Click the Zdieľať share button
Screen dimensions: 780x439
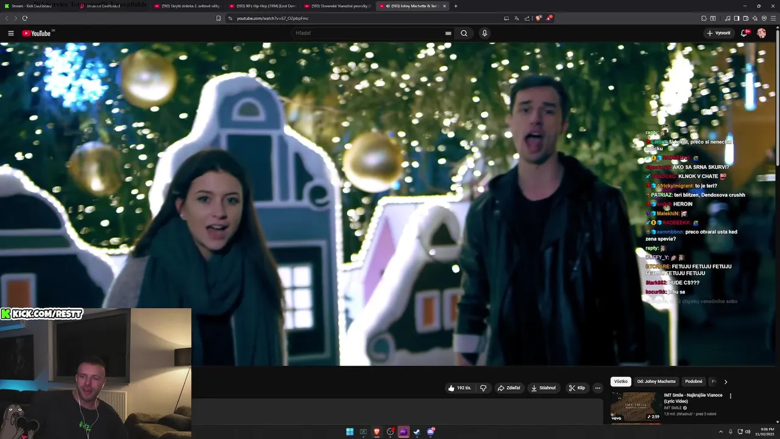[x=509, y=388]
